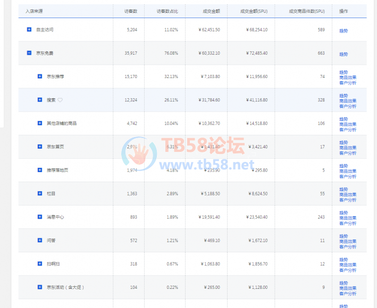Open 商品效果 for 其他店铺的商品
Image resolution: width=377 pixels, height=308 pixels.
[348, 124]
